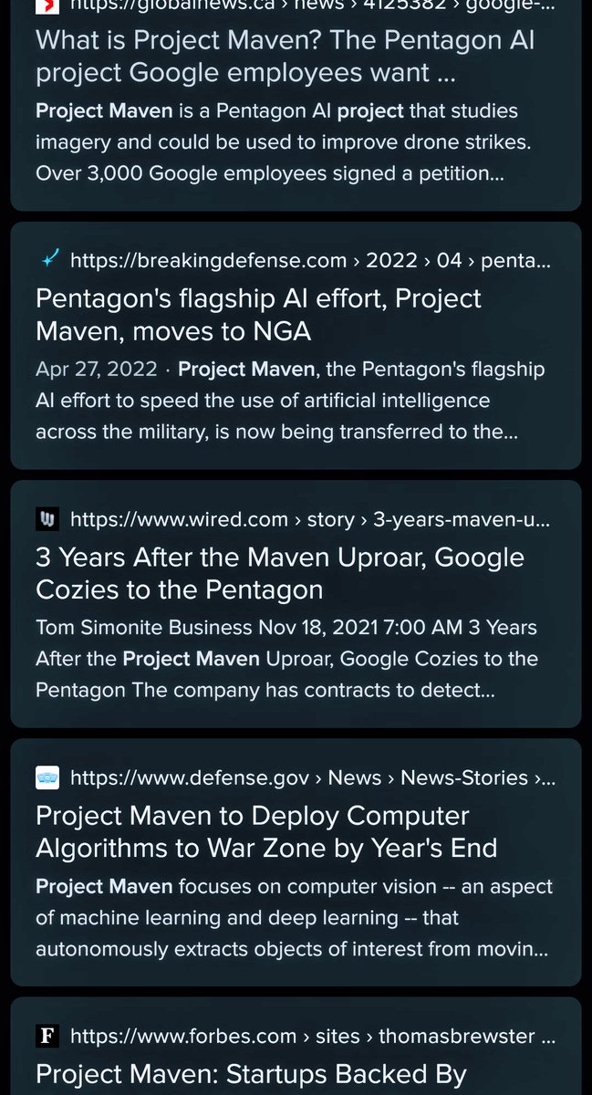Open 'What is Project Maven?' headline

point(285,57)
